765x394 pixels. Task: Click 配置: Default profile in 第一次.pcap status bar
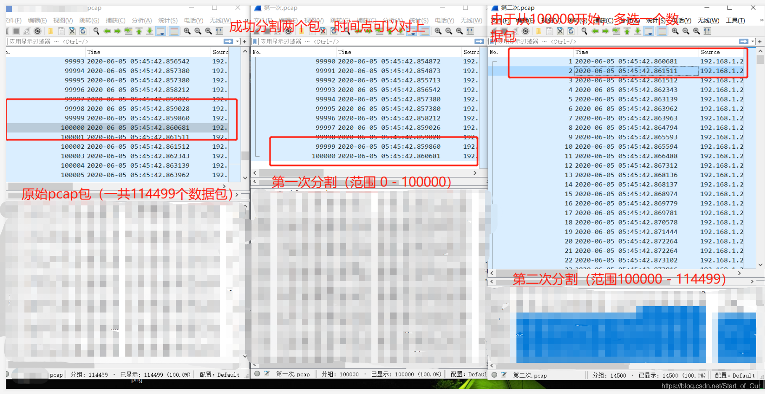point(469,374)
